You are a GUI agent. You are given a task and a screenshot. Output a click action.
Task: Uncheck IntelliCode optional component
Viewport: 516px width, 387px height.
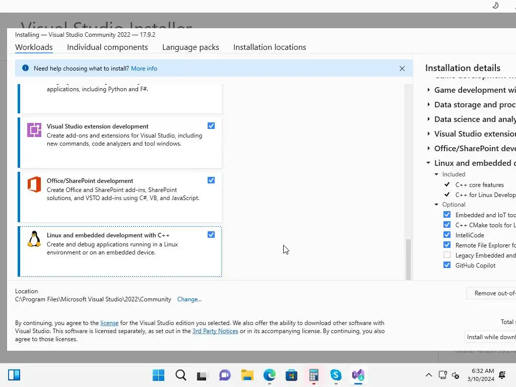(446, 235)
